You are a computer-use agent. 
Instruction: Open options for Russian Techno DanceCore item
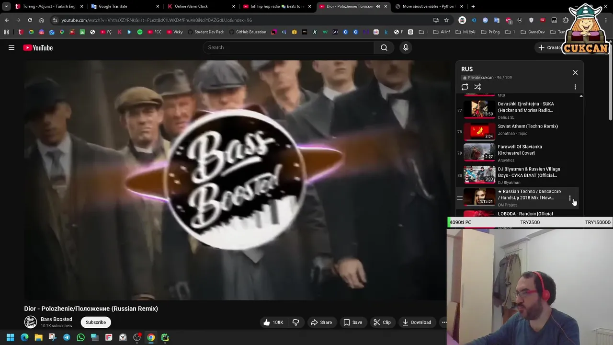pyautogui.click(x=569, y=198)
